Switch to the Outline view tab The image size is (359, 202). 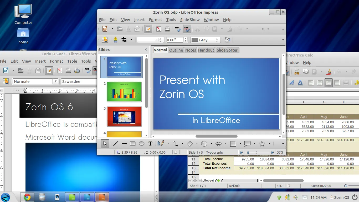click(x=176, y=50)
